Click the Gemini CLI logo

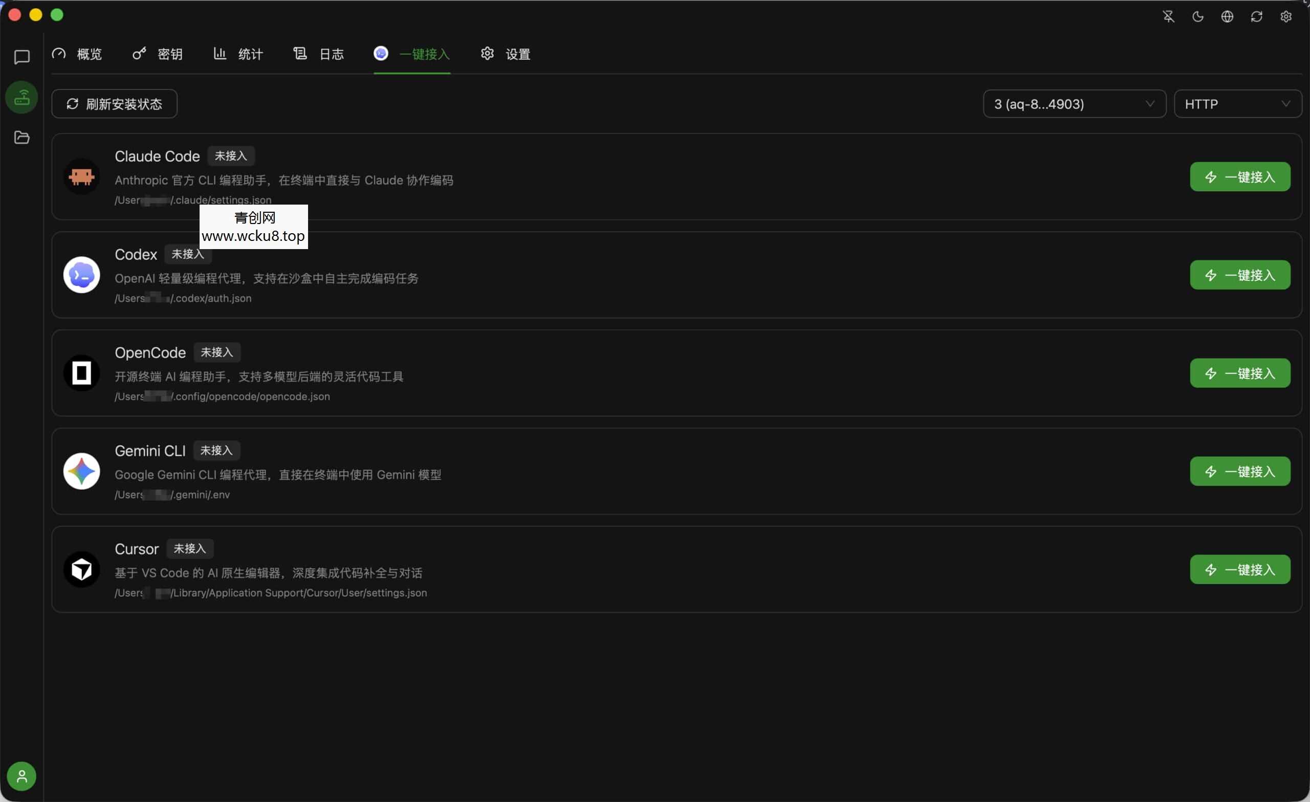pyautogui.click(x=81, y=471)
